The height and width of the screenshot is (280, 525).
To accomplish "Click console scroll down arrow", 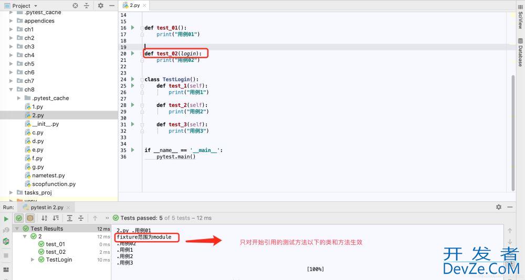I will coord(510,242).
